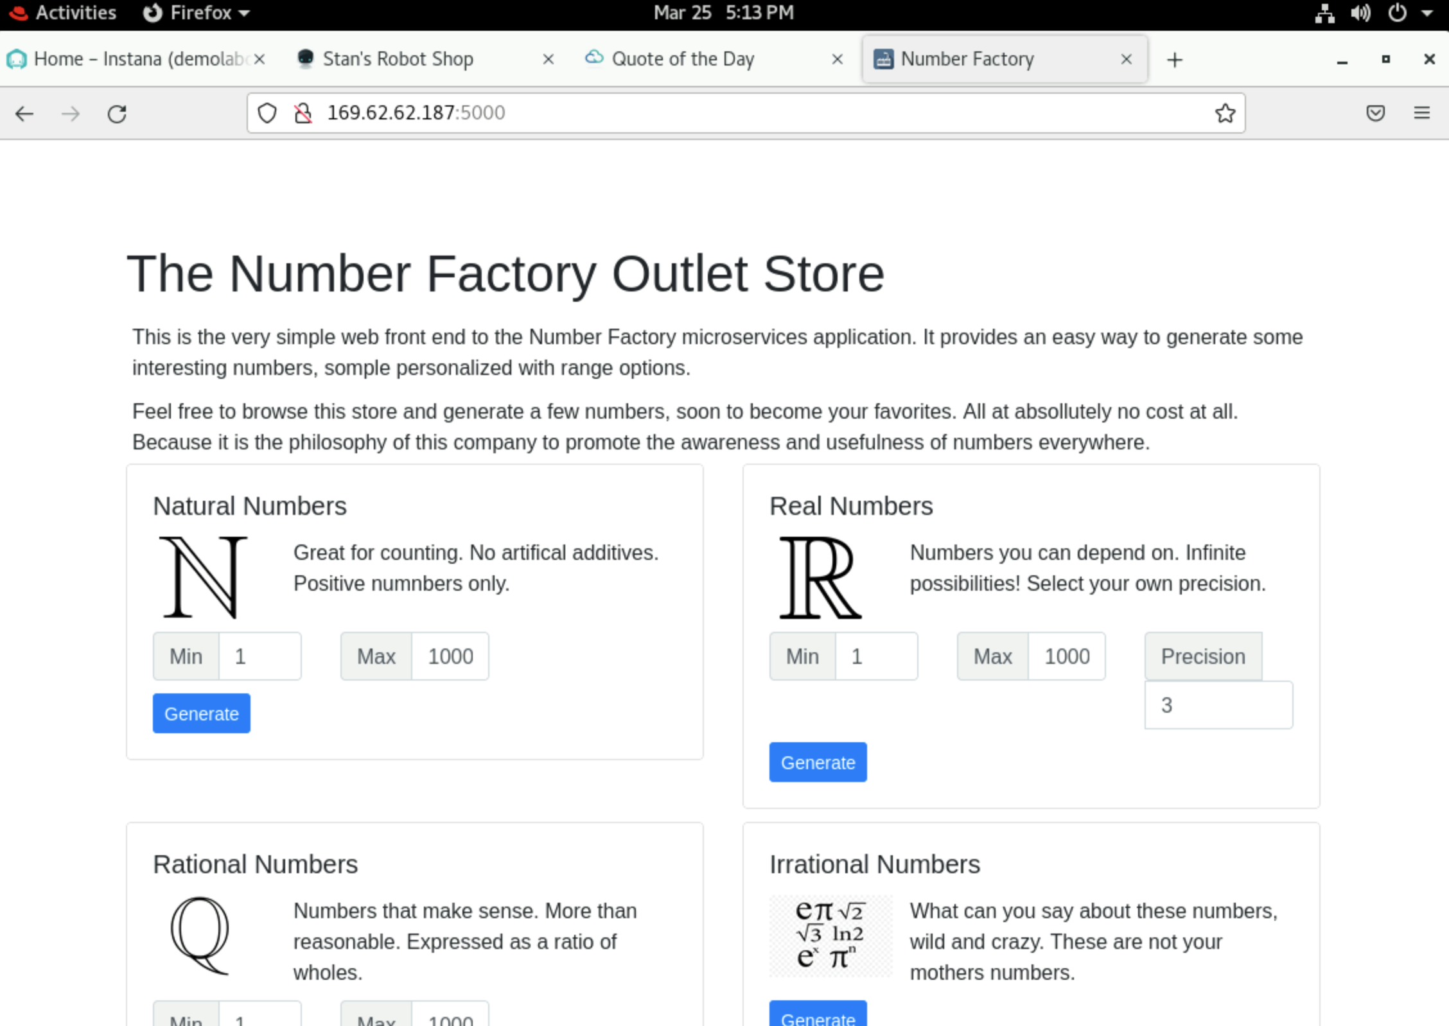Screen dimensions: 1449x1026
Task: Switch to Quote of the Day tab
Action: (x=713, y=59)
